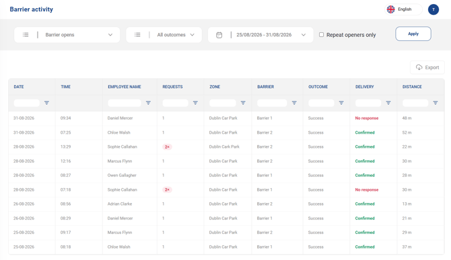Focus the Barrier filter input field
The height and width of the screenshot is (260, 451).
tap(272, 103)
